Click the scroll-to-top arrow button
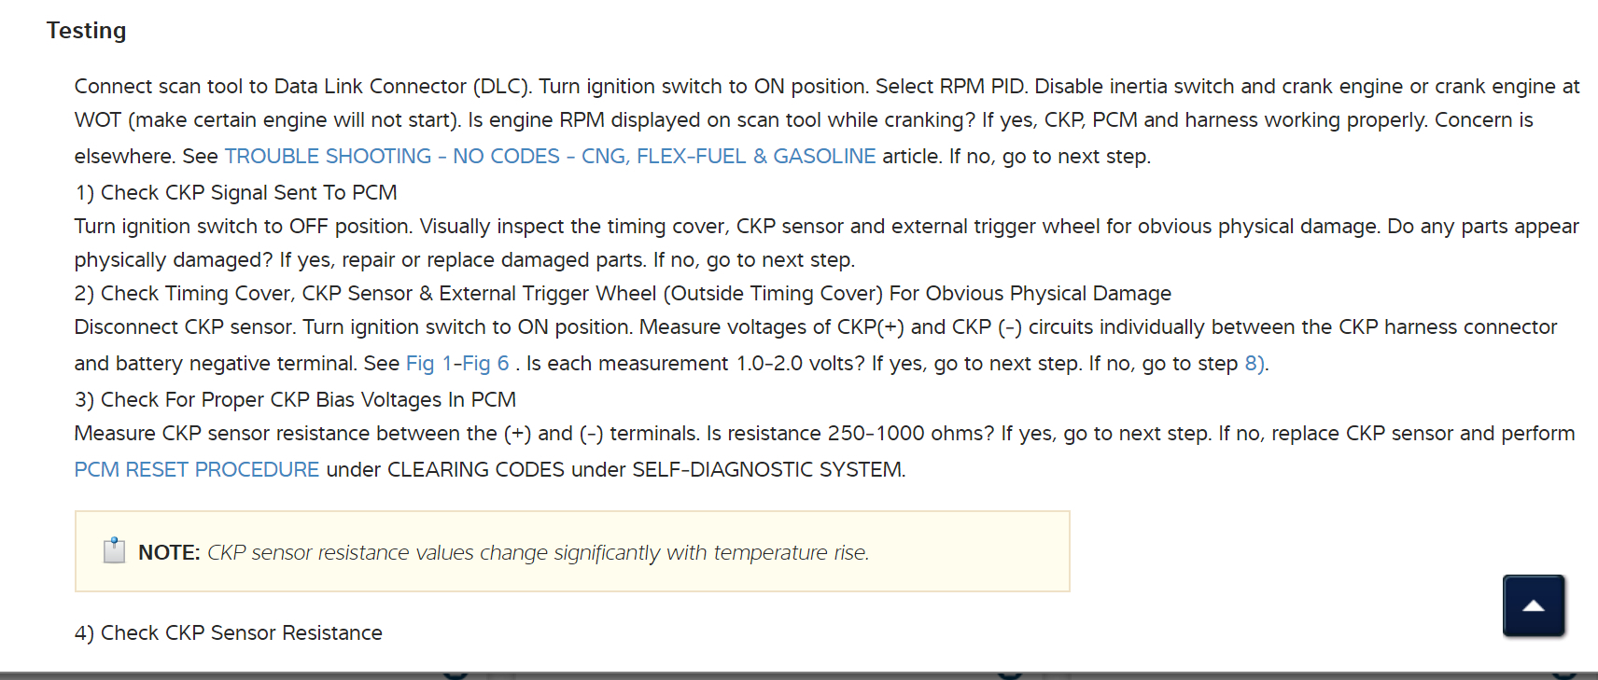This screenshot has width=1598, height=680. tap(1533, 606)
